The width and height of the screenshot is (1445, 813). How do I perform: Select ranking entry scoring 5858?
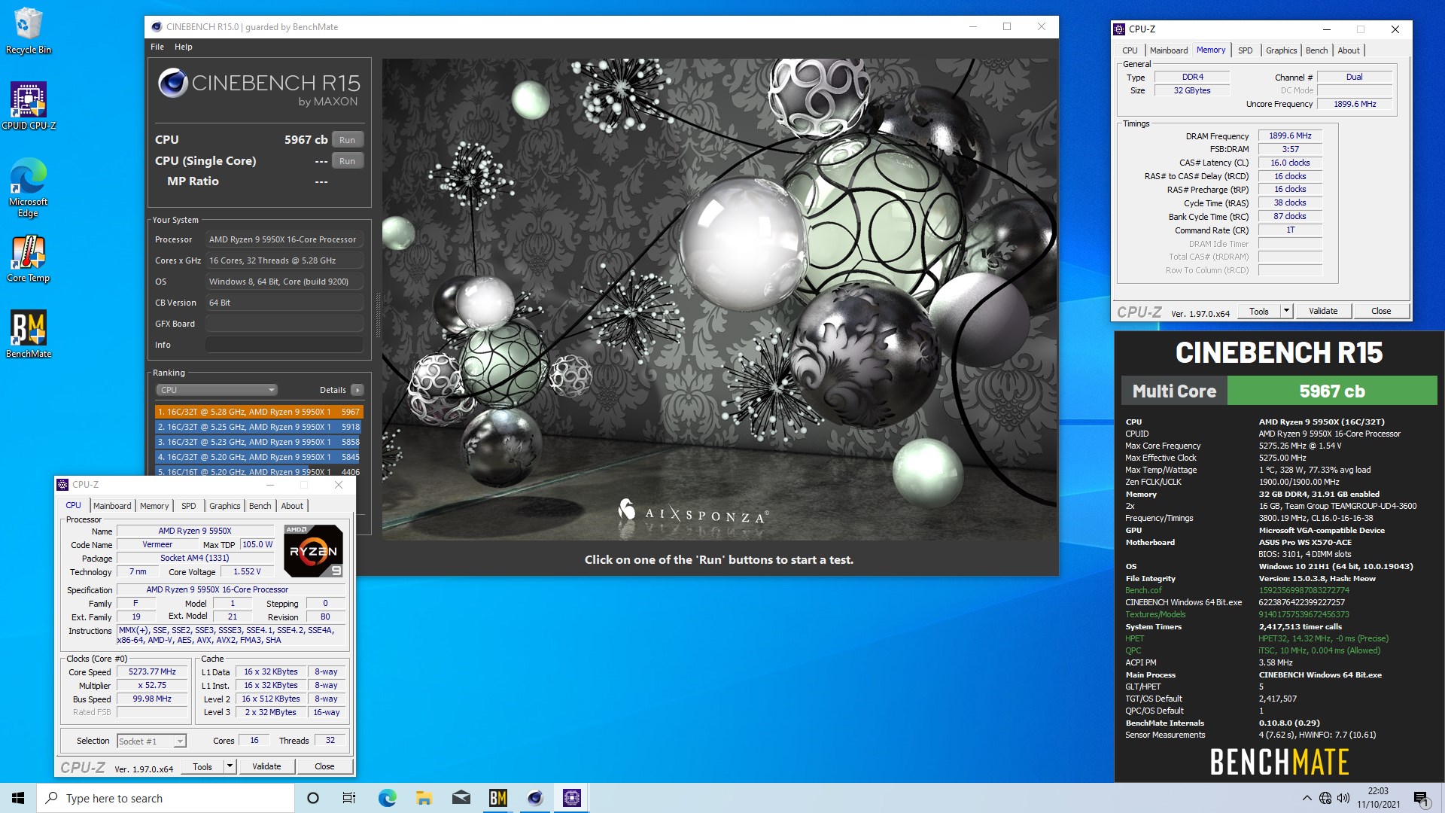click(259, 442)
